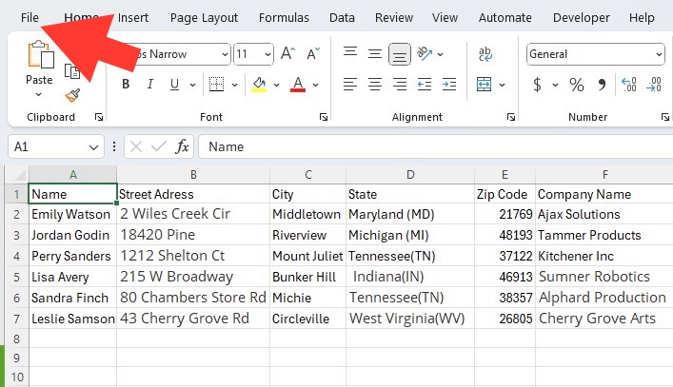Switch to the Automate tab
The height and width of the screenshot is (387, 673).
(505, 17)
